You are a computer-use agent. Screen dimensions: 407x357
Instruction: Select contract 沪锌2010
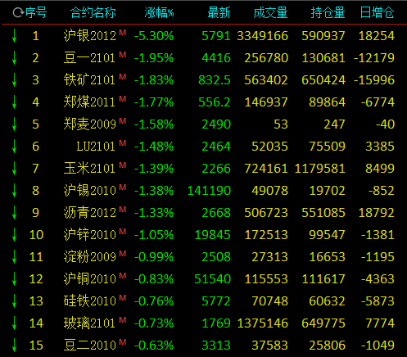click(x=90, y=235)
